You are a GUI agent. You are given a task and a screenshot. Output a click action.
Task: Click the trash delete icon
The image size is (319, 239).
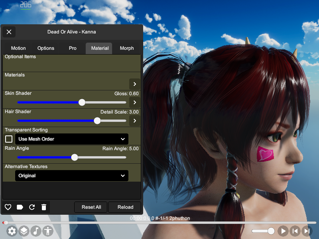coord(44,207)
